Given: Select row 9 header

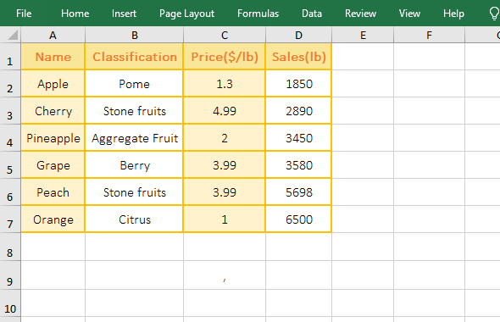Looking at the screenshot, I should 10,275.
